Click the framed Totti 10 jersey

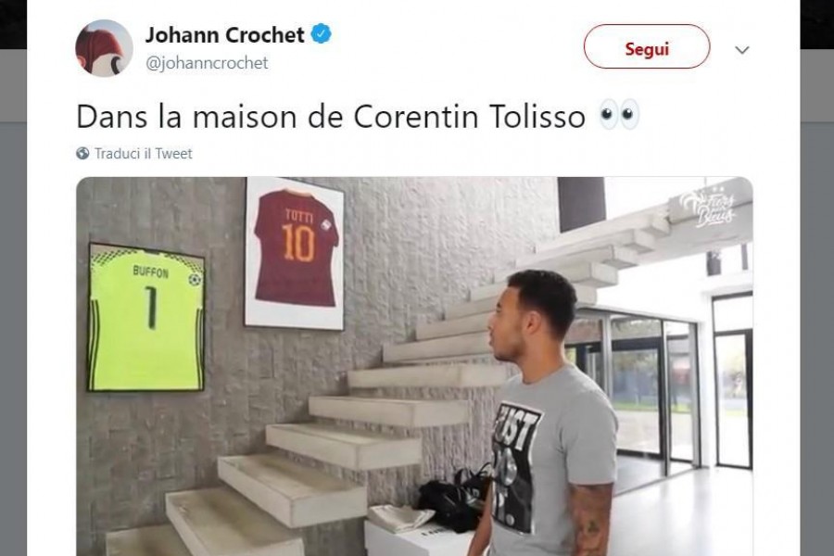coord(295,253)
